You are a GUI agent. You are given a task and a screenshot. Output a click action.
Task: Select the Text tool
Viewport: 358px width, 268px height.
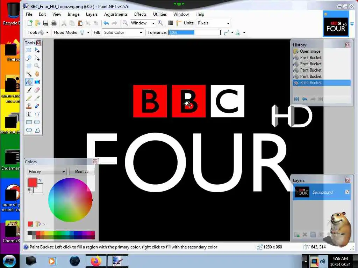point(29,114)
